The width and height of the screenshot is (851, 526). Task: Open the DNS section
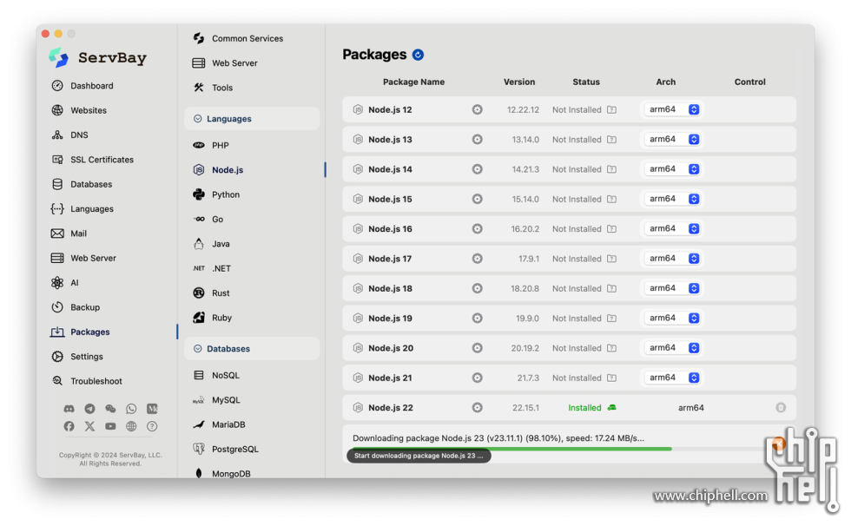69,135
